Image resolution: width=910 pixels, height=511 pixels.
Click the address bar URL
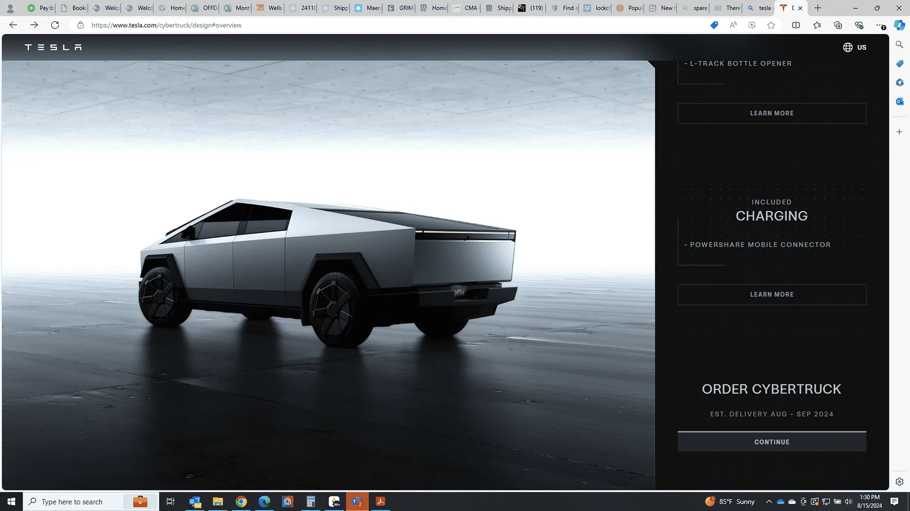click(x=166, y=25)
